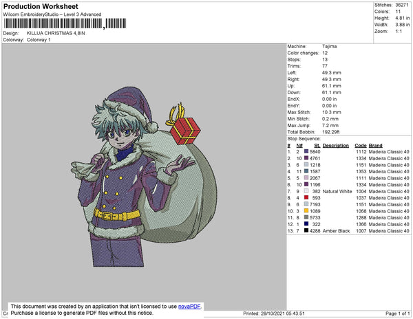
Task: Click the 'Production Worksheet' title
Action: (41, 7)
